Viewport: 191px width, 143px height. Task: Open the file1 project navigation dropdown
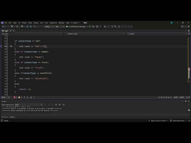pyautogui.click(x=32, y=34)
